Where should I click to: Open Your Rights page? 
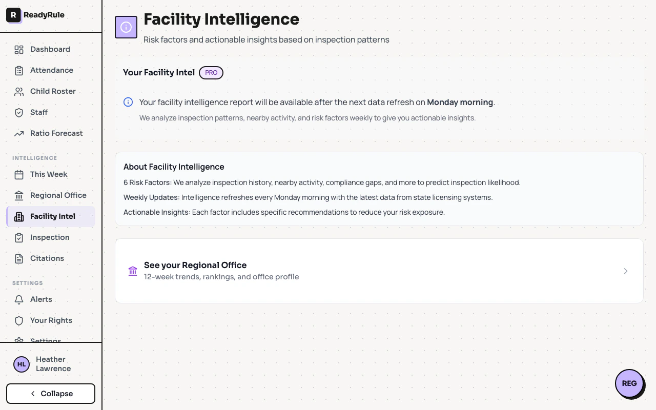pos(51,320)
